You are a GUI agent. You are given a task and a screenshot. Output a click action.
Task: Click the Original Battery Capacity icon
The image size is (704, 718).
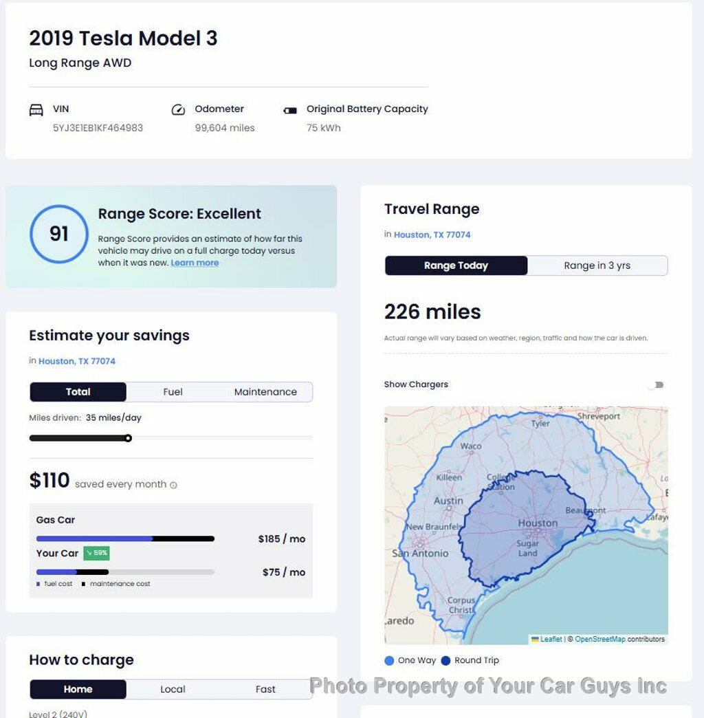click(291, 109)
